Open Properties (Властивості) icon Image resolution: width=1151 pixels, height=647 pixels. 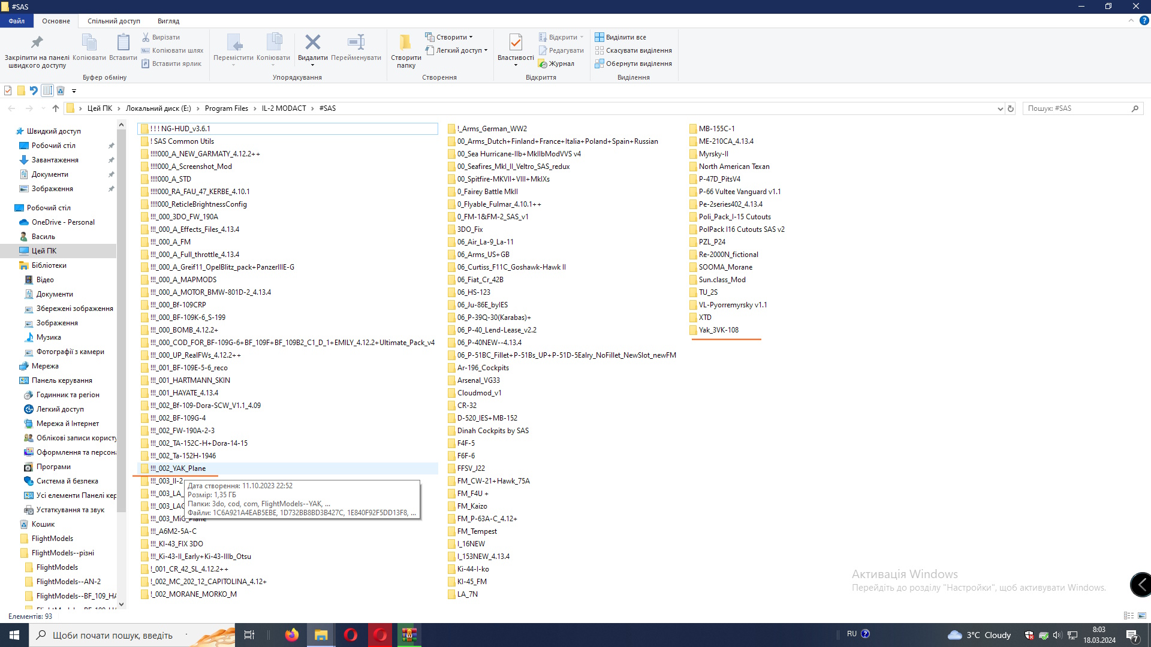515,43
